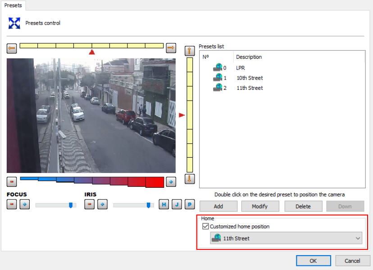Click the camera icon of preset 1
The image size is (373, 270).
pyautogui.click(x=218, y=78)
